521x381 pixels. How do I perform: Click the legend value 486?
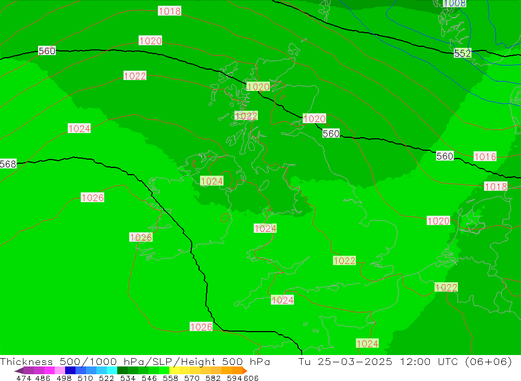coord(43,378)
